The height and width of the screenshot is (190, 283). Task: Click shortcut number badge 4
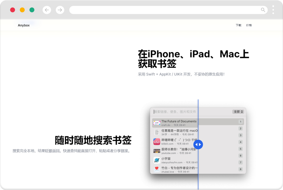click(240, 142)
